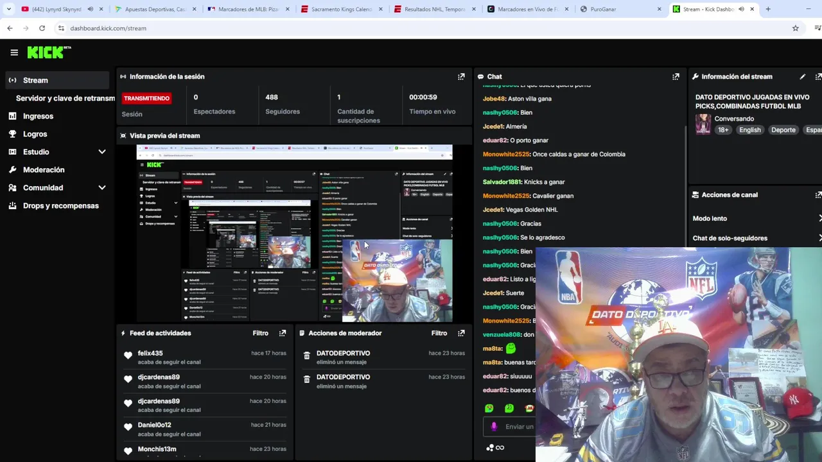Close the PuroGanar browser tab
The height and width of the screenshot is (462, 822).
point(659,9)
